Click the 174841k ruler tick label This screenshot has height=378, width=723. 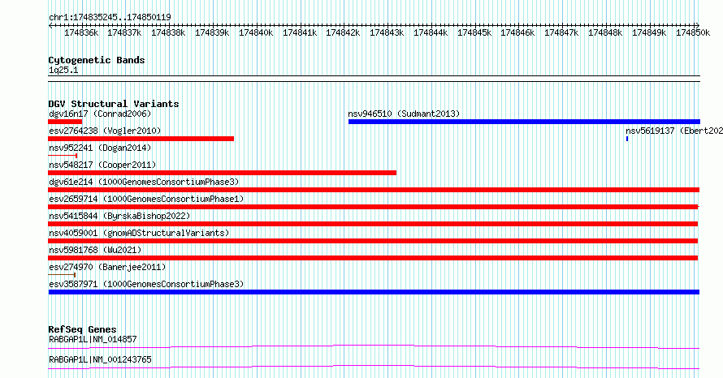tap(300, 32)
